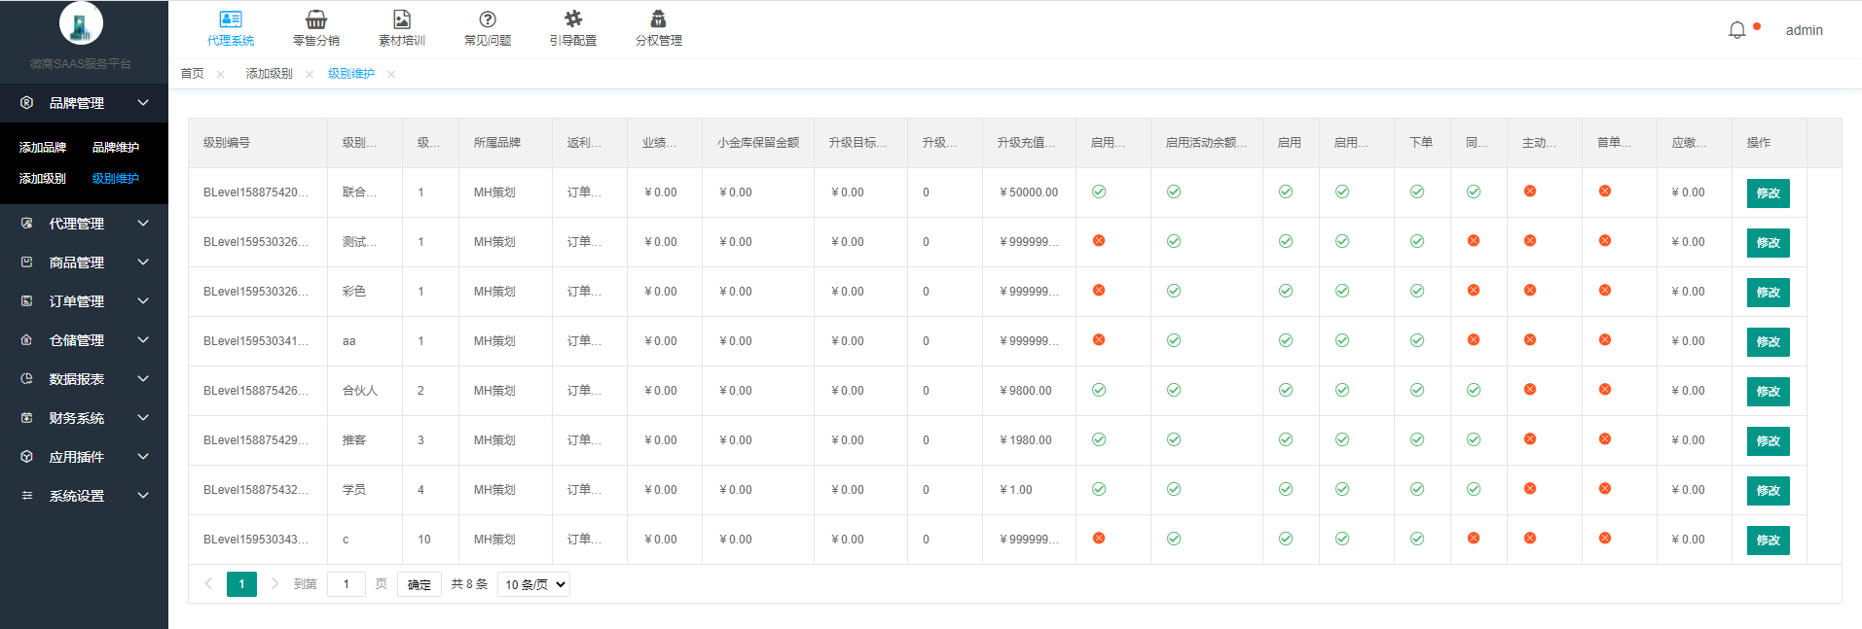Toggle first 启用 status for level c row
The image size is (1862, 629).
1099,539
